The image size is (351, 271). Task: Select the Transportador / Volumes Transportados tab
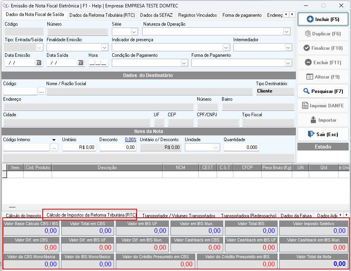pos(179,215)
